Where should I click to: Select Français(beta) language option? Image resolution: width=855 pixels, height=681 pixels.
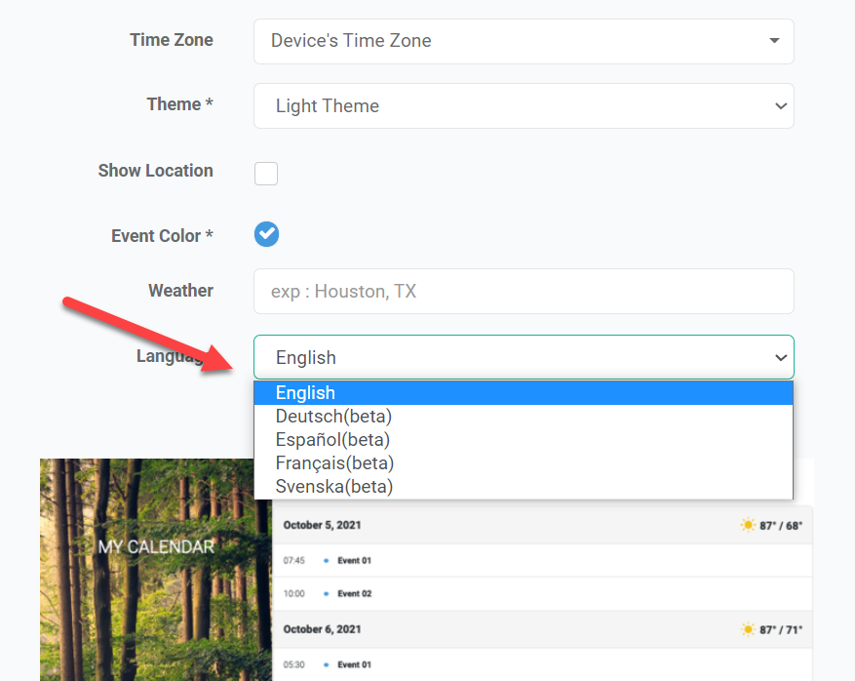(334, 463)
